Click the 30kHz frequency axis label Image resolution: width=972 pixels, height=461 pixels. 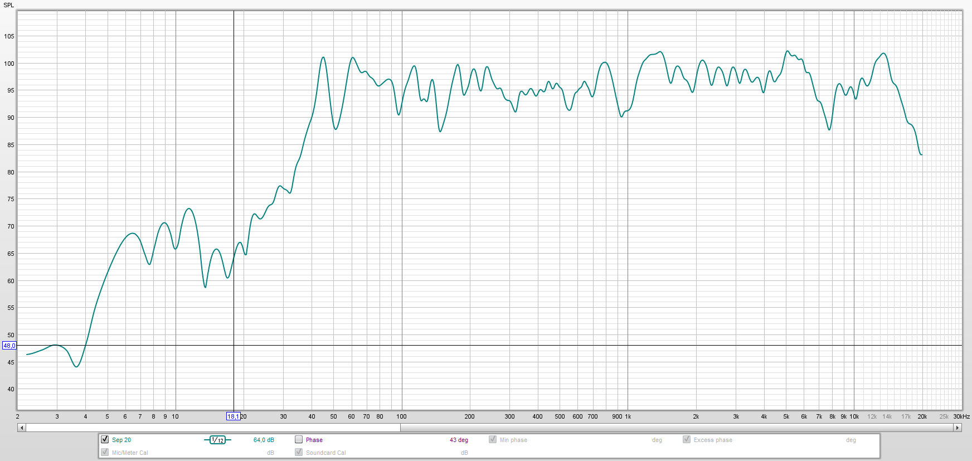coord(961,416)
